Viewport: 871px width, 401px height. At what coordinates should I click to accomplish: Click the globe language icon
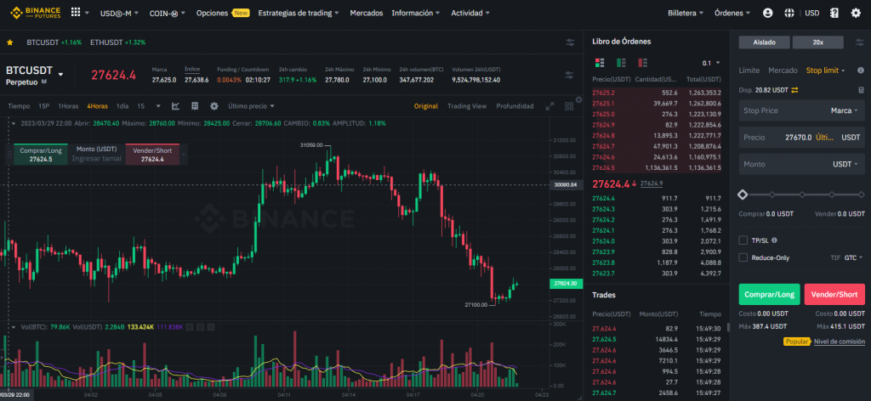(789, 13)
